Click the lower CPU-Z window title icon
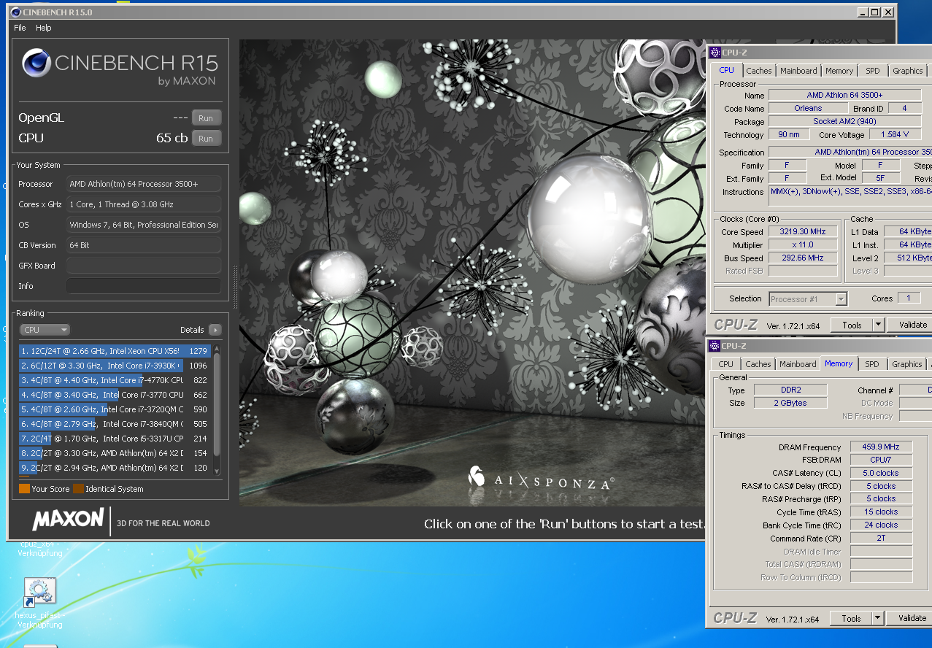Image resolution: width=932 pixels, height=648 pixels. (x=716, y=346)
